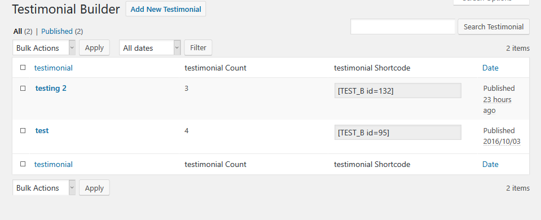Click date text 2016/10/03
Viewport: 541px width, 220px height.
502,142
